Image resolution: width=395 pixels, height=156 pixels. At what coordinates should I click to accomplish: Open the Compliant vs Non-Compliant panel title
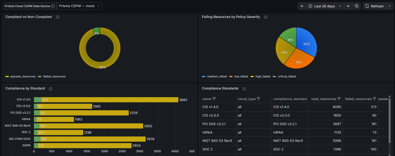[x=29, y=17]
